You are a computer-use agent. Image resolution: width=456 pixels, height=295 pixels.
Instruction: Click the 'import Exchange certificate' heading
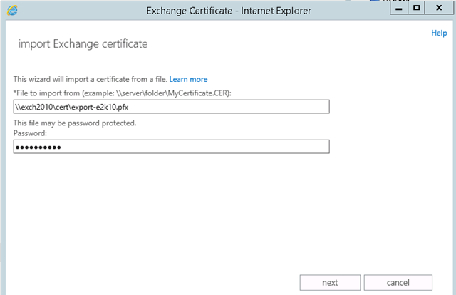(83, 44)
